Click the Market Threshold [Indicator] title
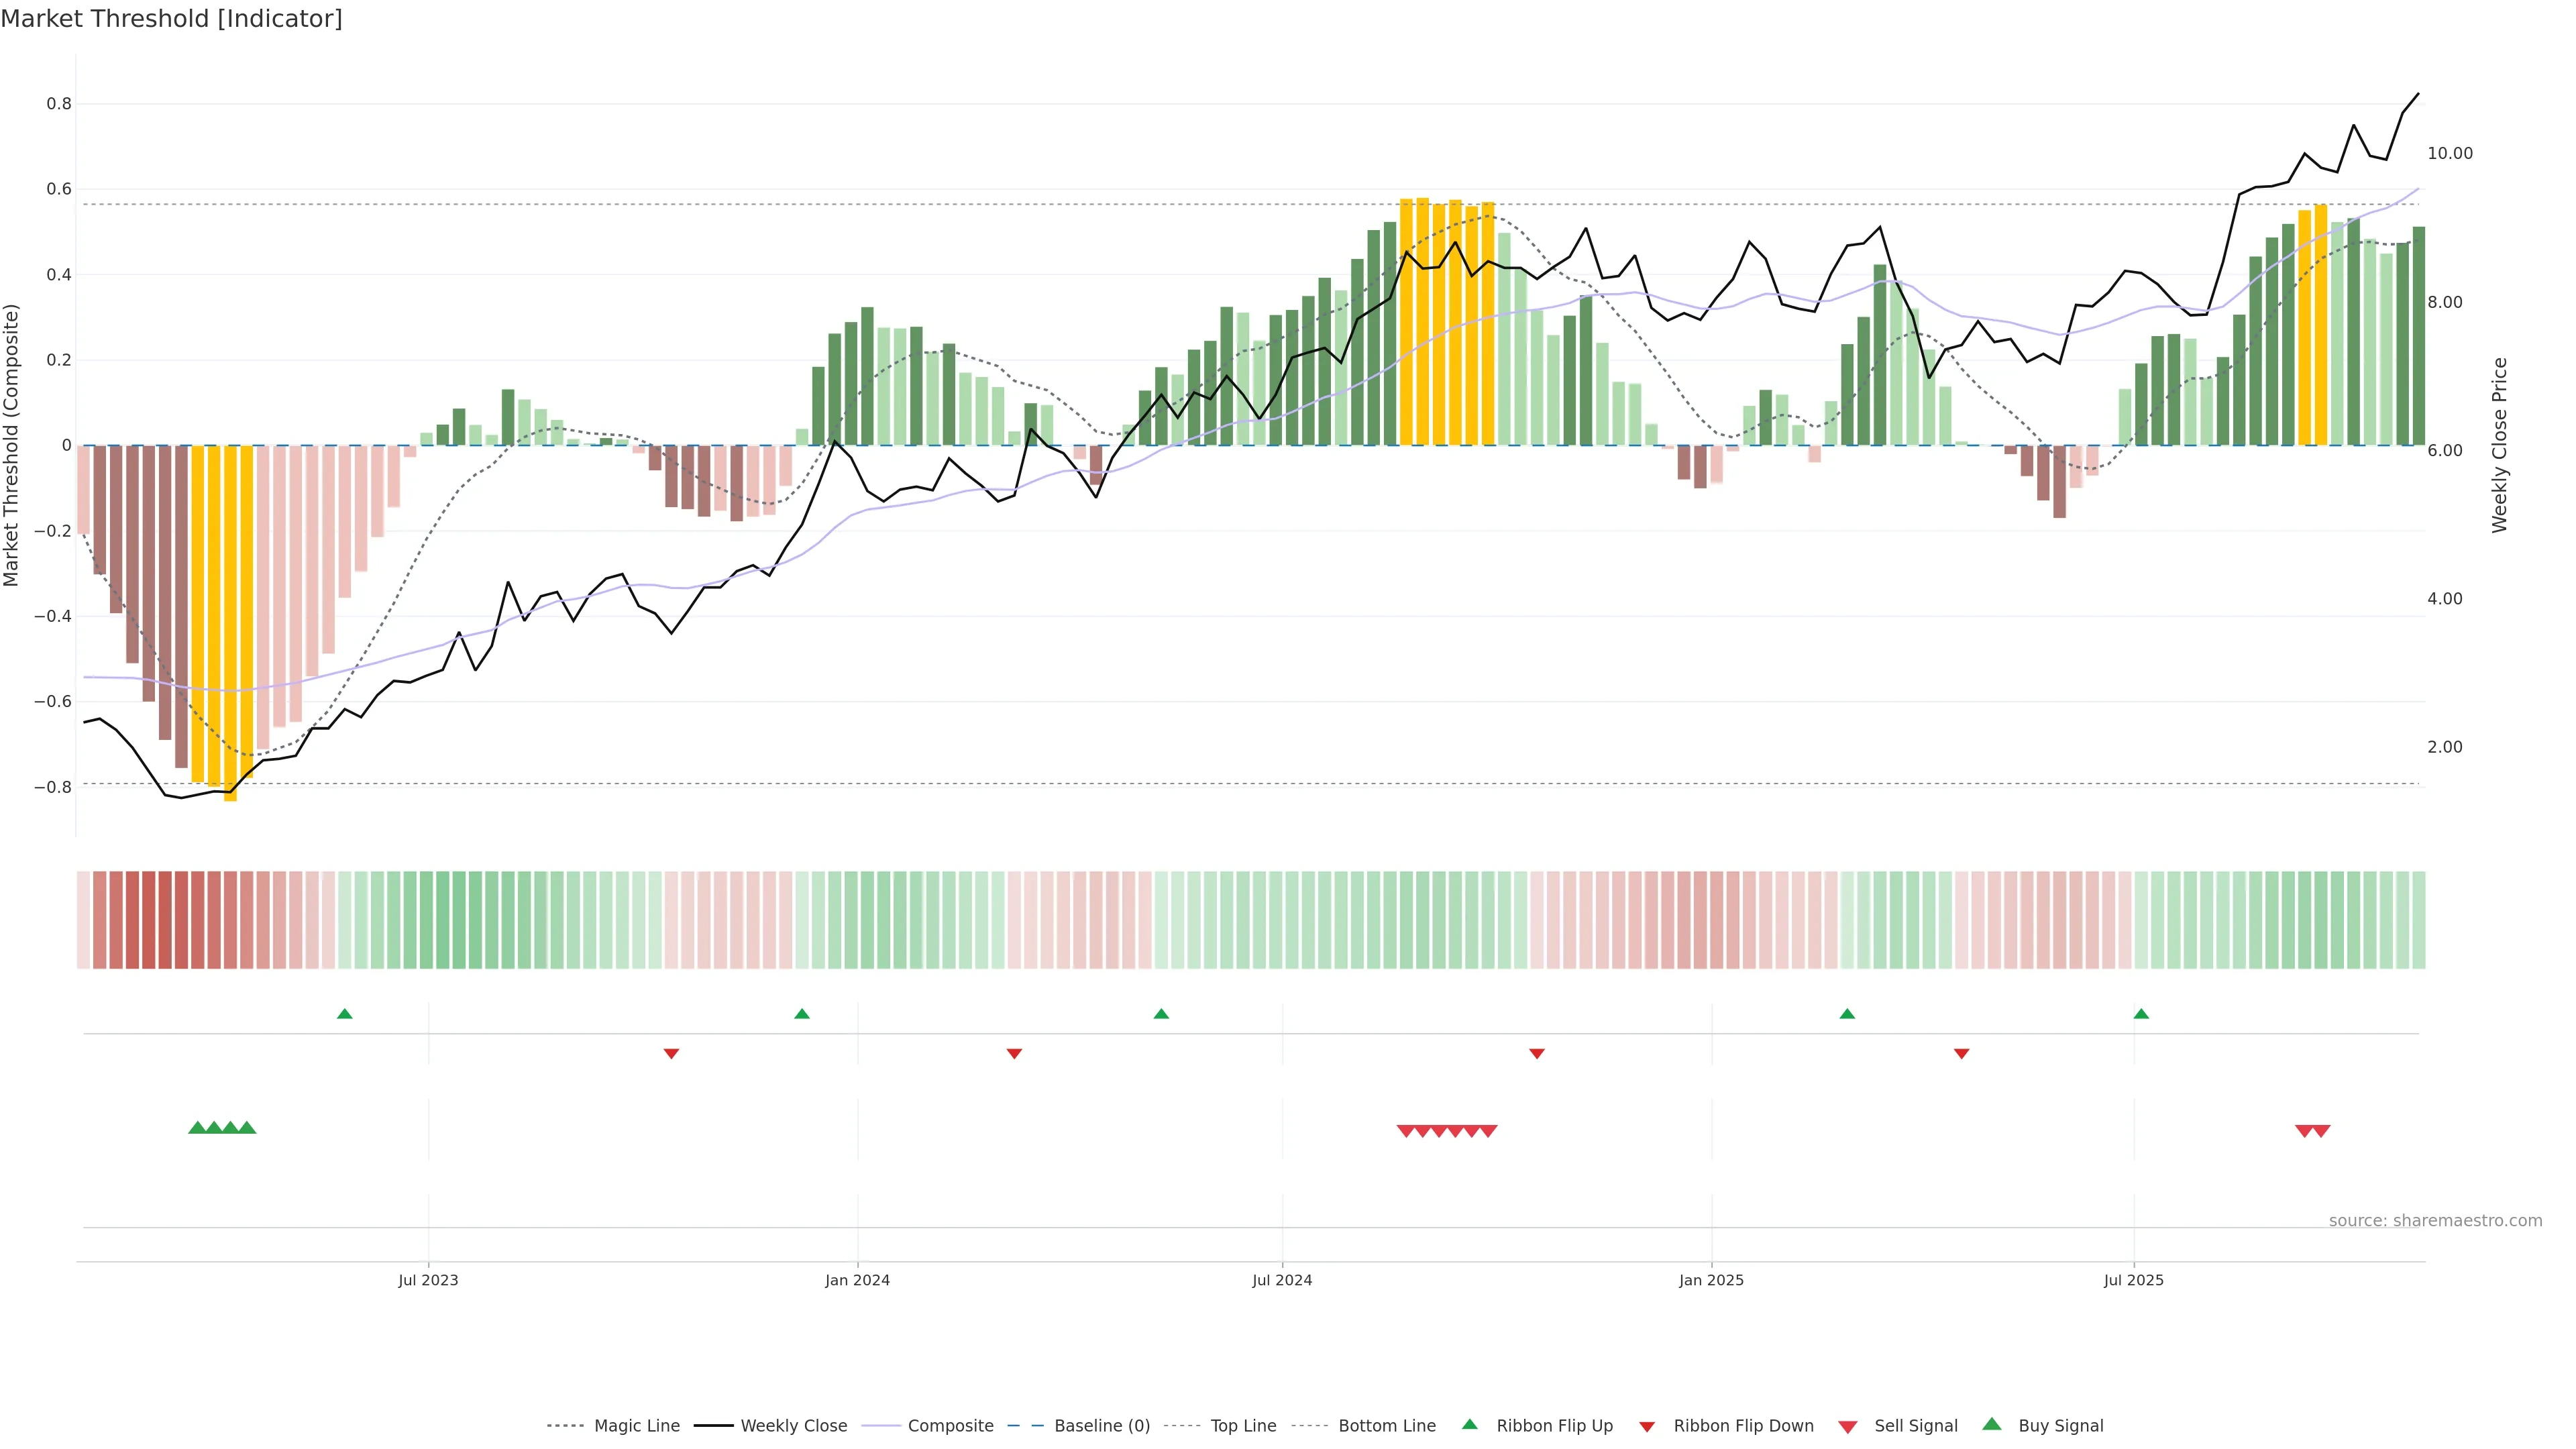Viewport: 2576px width, 1449px height. 171,19
